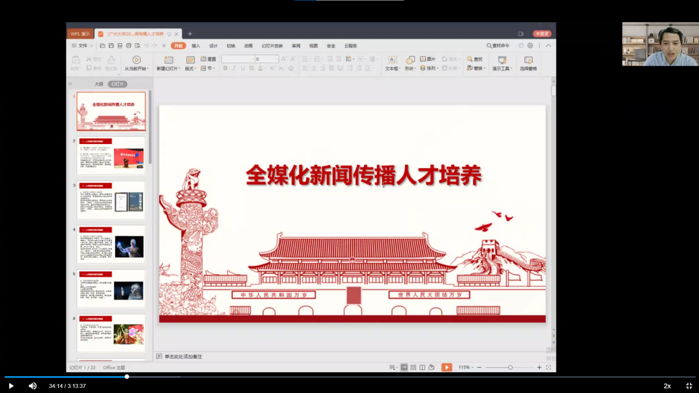Collapse the ribbon with the chevron arrow
The width and height of the screenshot is (699, 393).
[x=548, y=46]
